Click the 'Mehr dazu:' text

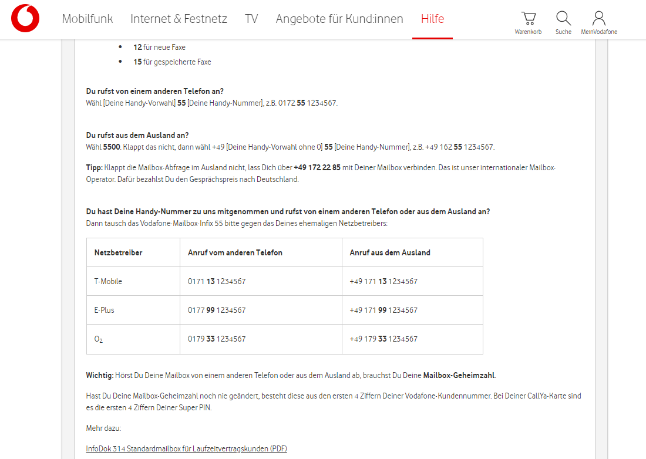(x=103, y=428)
